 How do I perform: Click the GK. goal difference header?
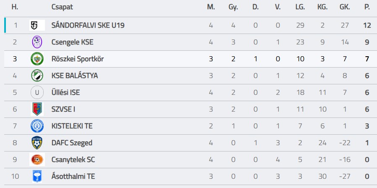click(x=345, y=7)
